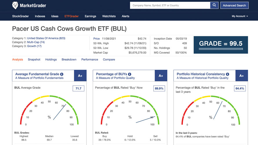Click the last 3 years Buy gauge
This screenshot has height=145, width=258.
pos(211,110)
